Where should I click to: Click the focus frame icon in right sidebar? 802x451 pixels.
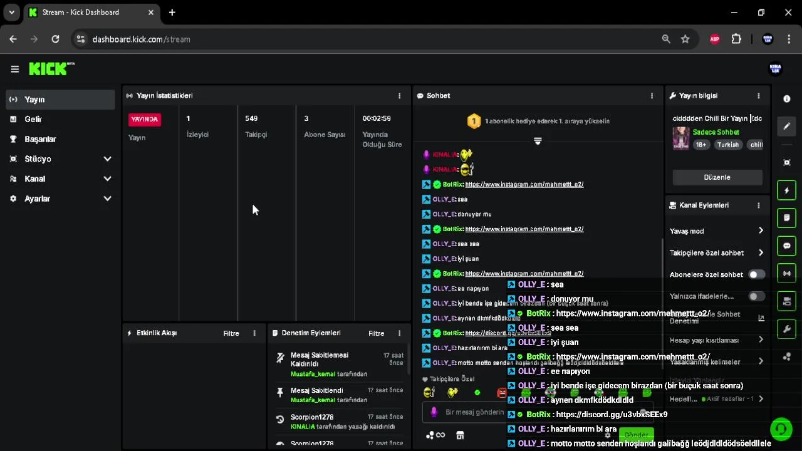787,162
